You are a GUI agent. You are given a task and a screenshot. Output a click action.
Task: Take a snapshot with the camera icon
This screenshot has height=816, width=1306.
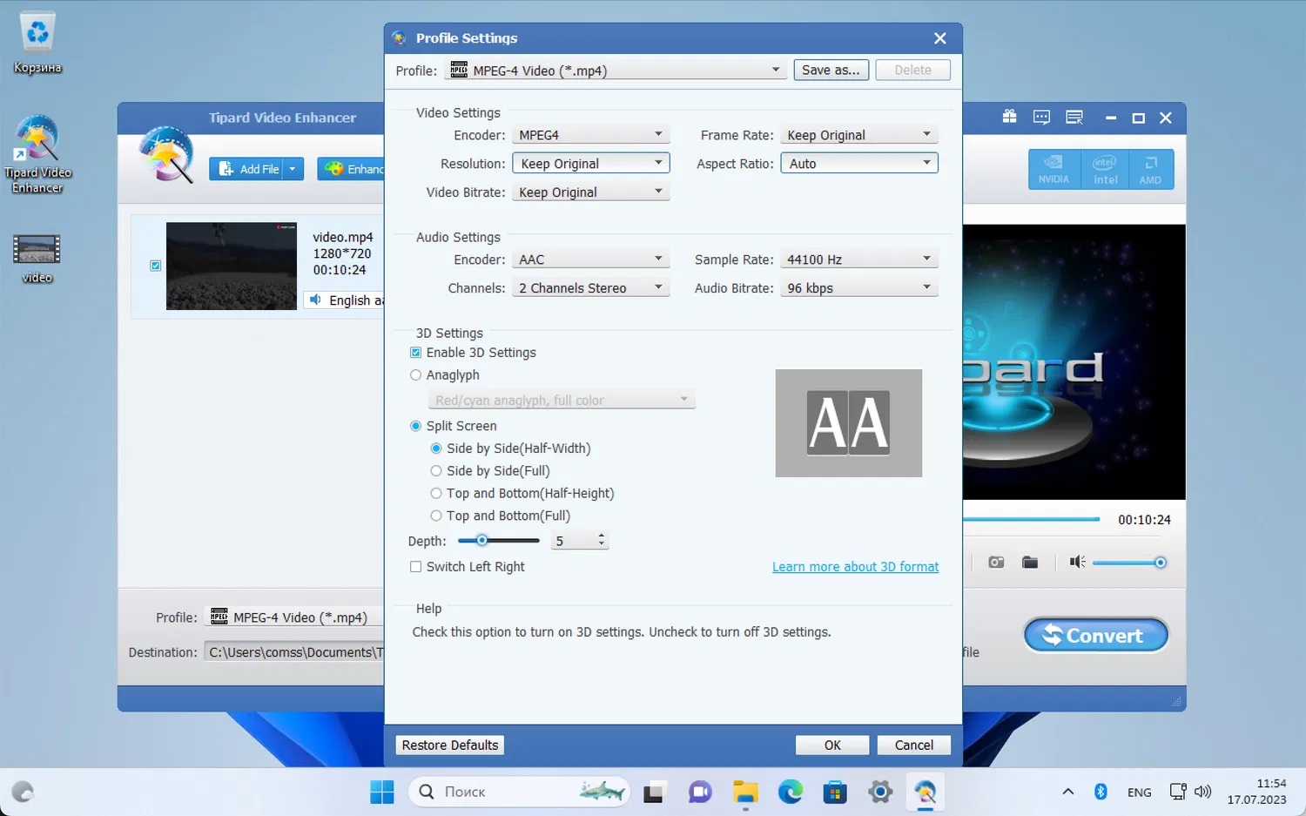click(996, 563)
